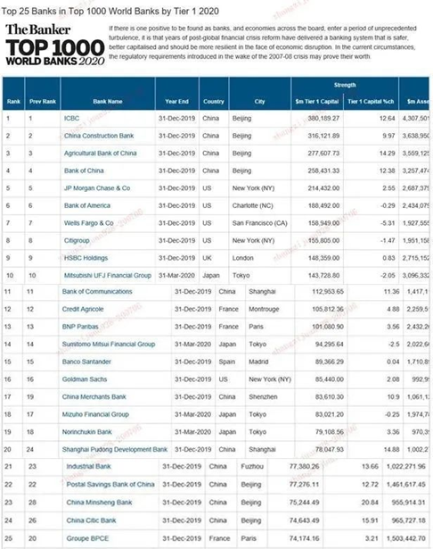Select Tier 1 capital value 380,189.27

pyautogui.click(x=323, y=119)
